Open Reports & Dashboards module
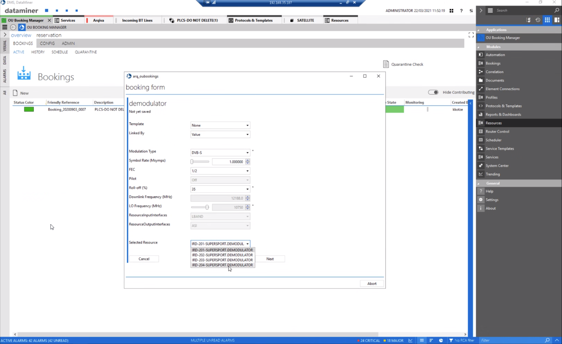The height and width of the screenshot is (344, 562). [x=503, y=114]
